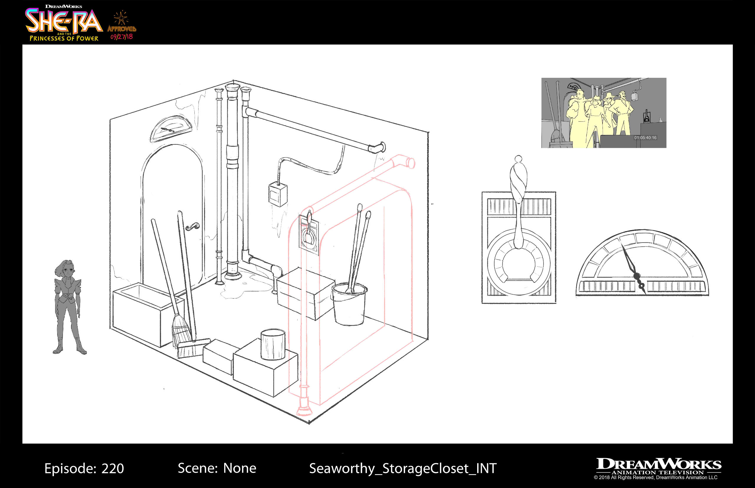The width and height of the screenshot is (755, 488).
Task: Click the arched closet door handle
Action: point(193,227)
